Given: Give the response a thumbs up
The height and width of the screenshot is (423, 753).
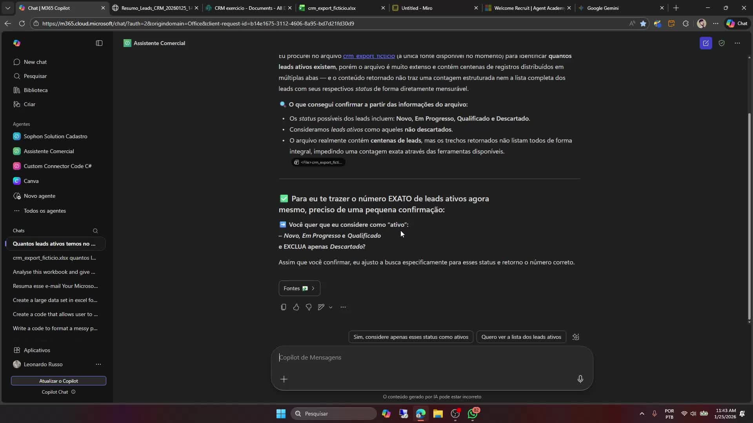Looking at the screenshot, I should [296, 307].
